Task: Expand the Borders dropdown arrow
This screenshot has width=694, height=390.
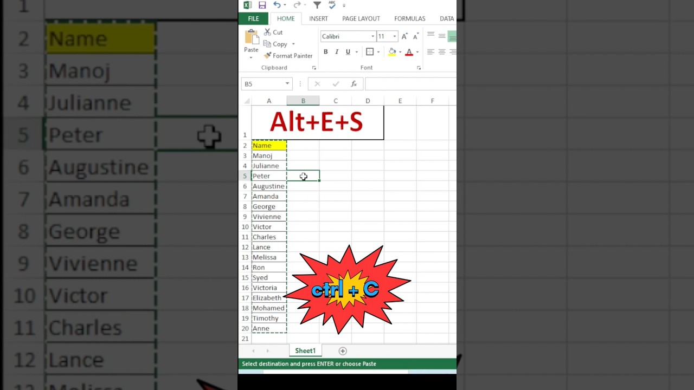Action: click(x=378, y=52)
